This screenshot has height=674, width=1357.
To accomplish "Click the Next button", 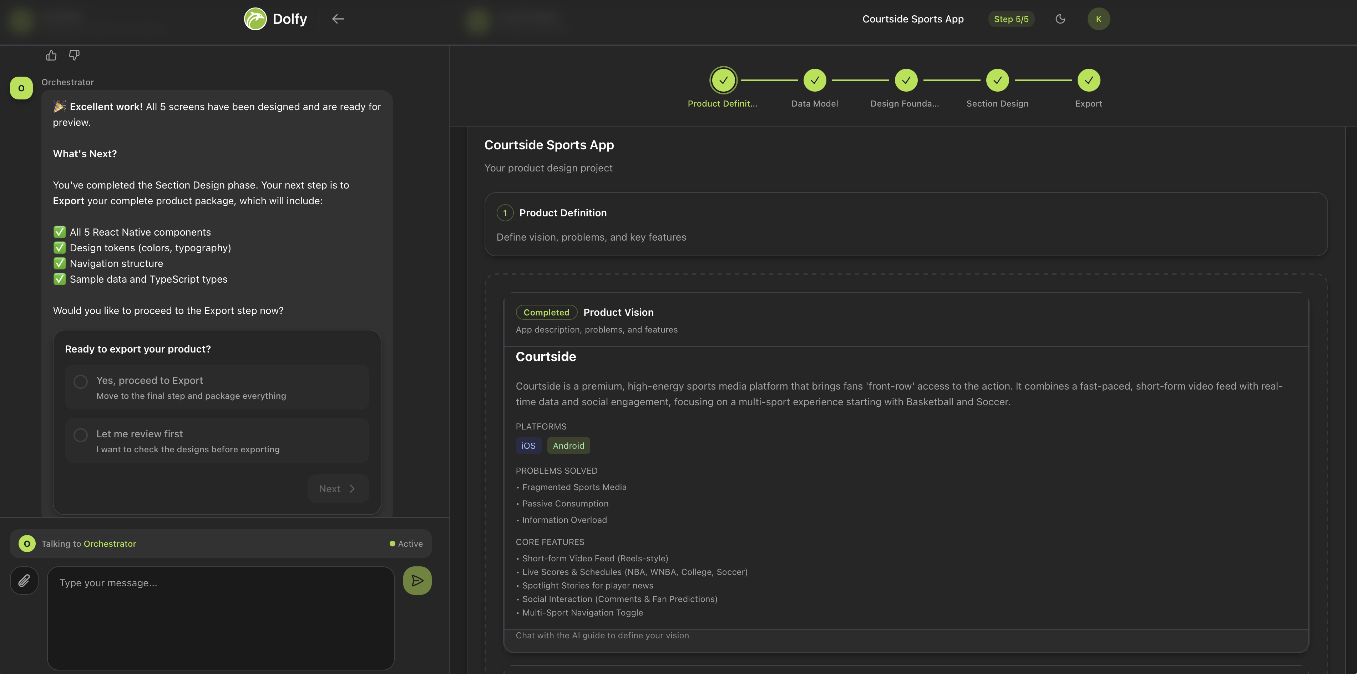I will (338, 488).
